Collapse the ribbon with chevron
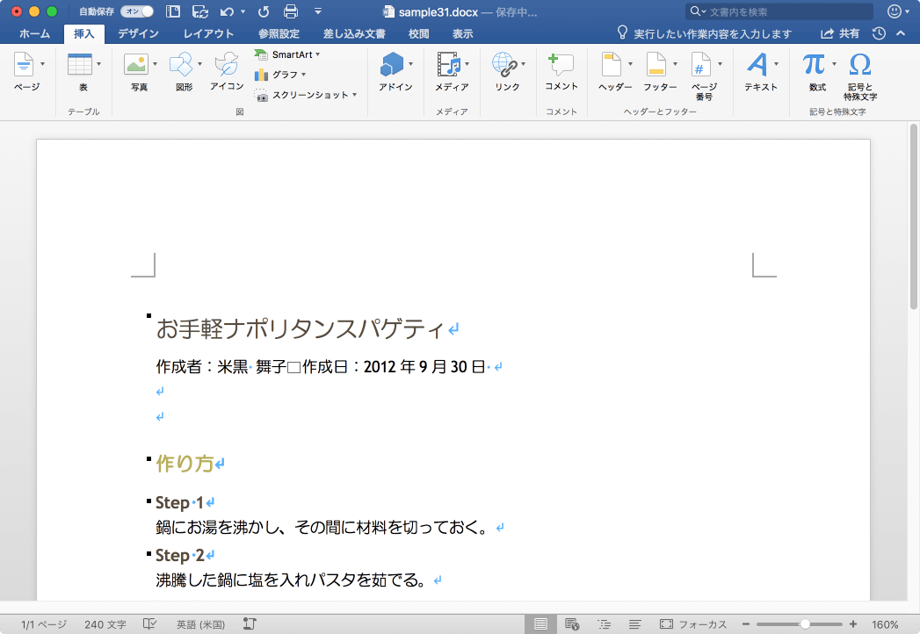Image resolution: width=920 pixels, height=634 pixels. 901,33
